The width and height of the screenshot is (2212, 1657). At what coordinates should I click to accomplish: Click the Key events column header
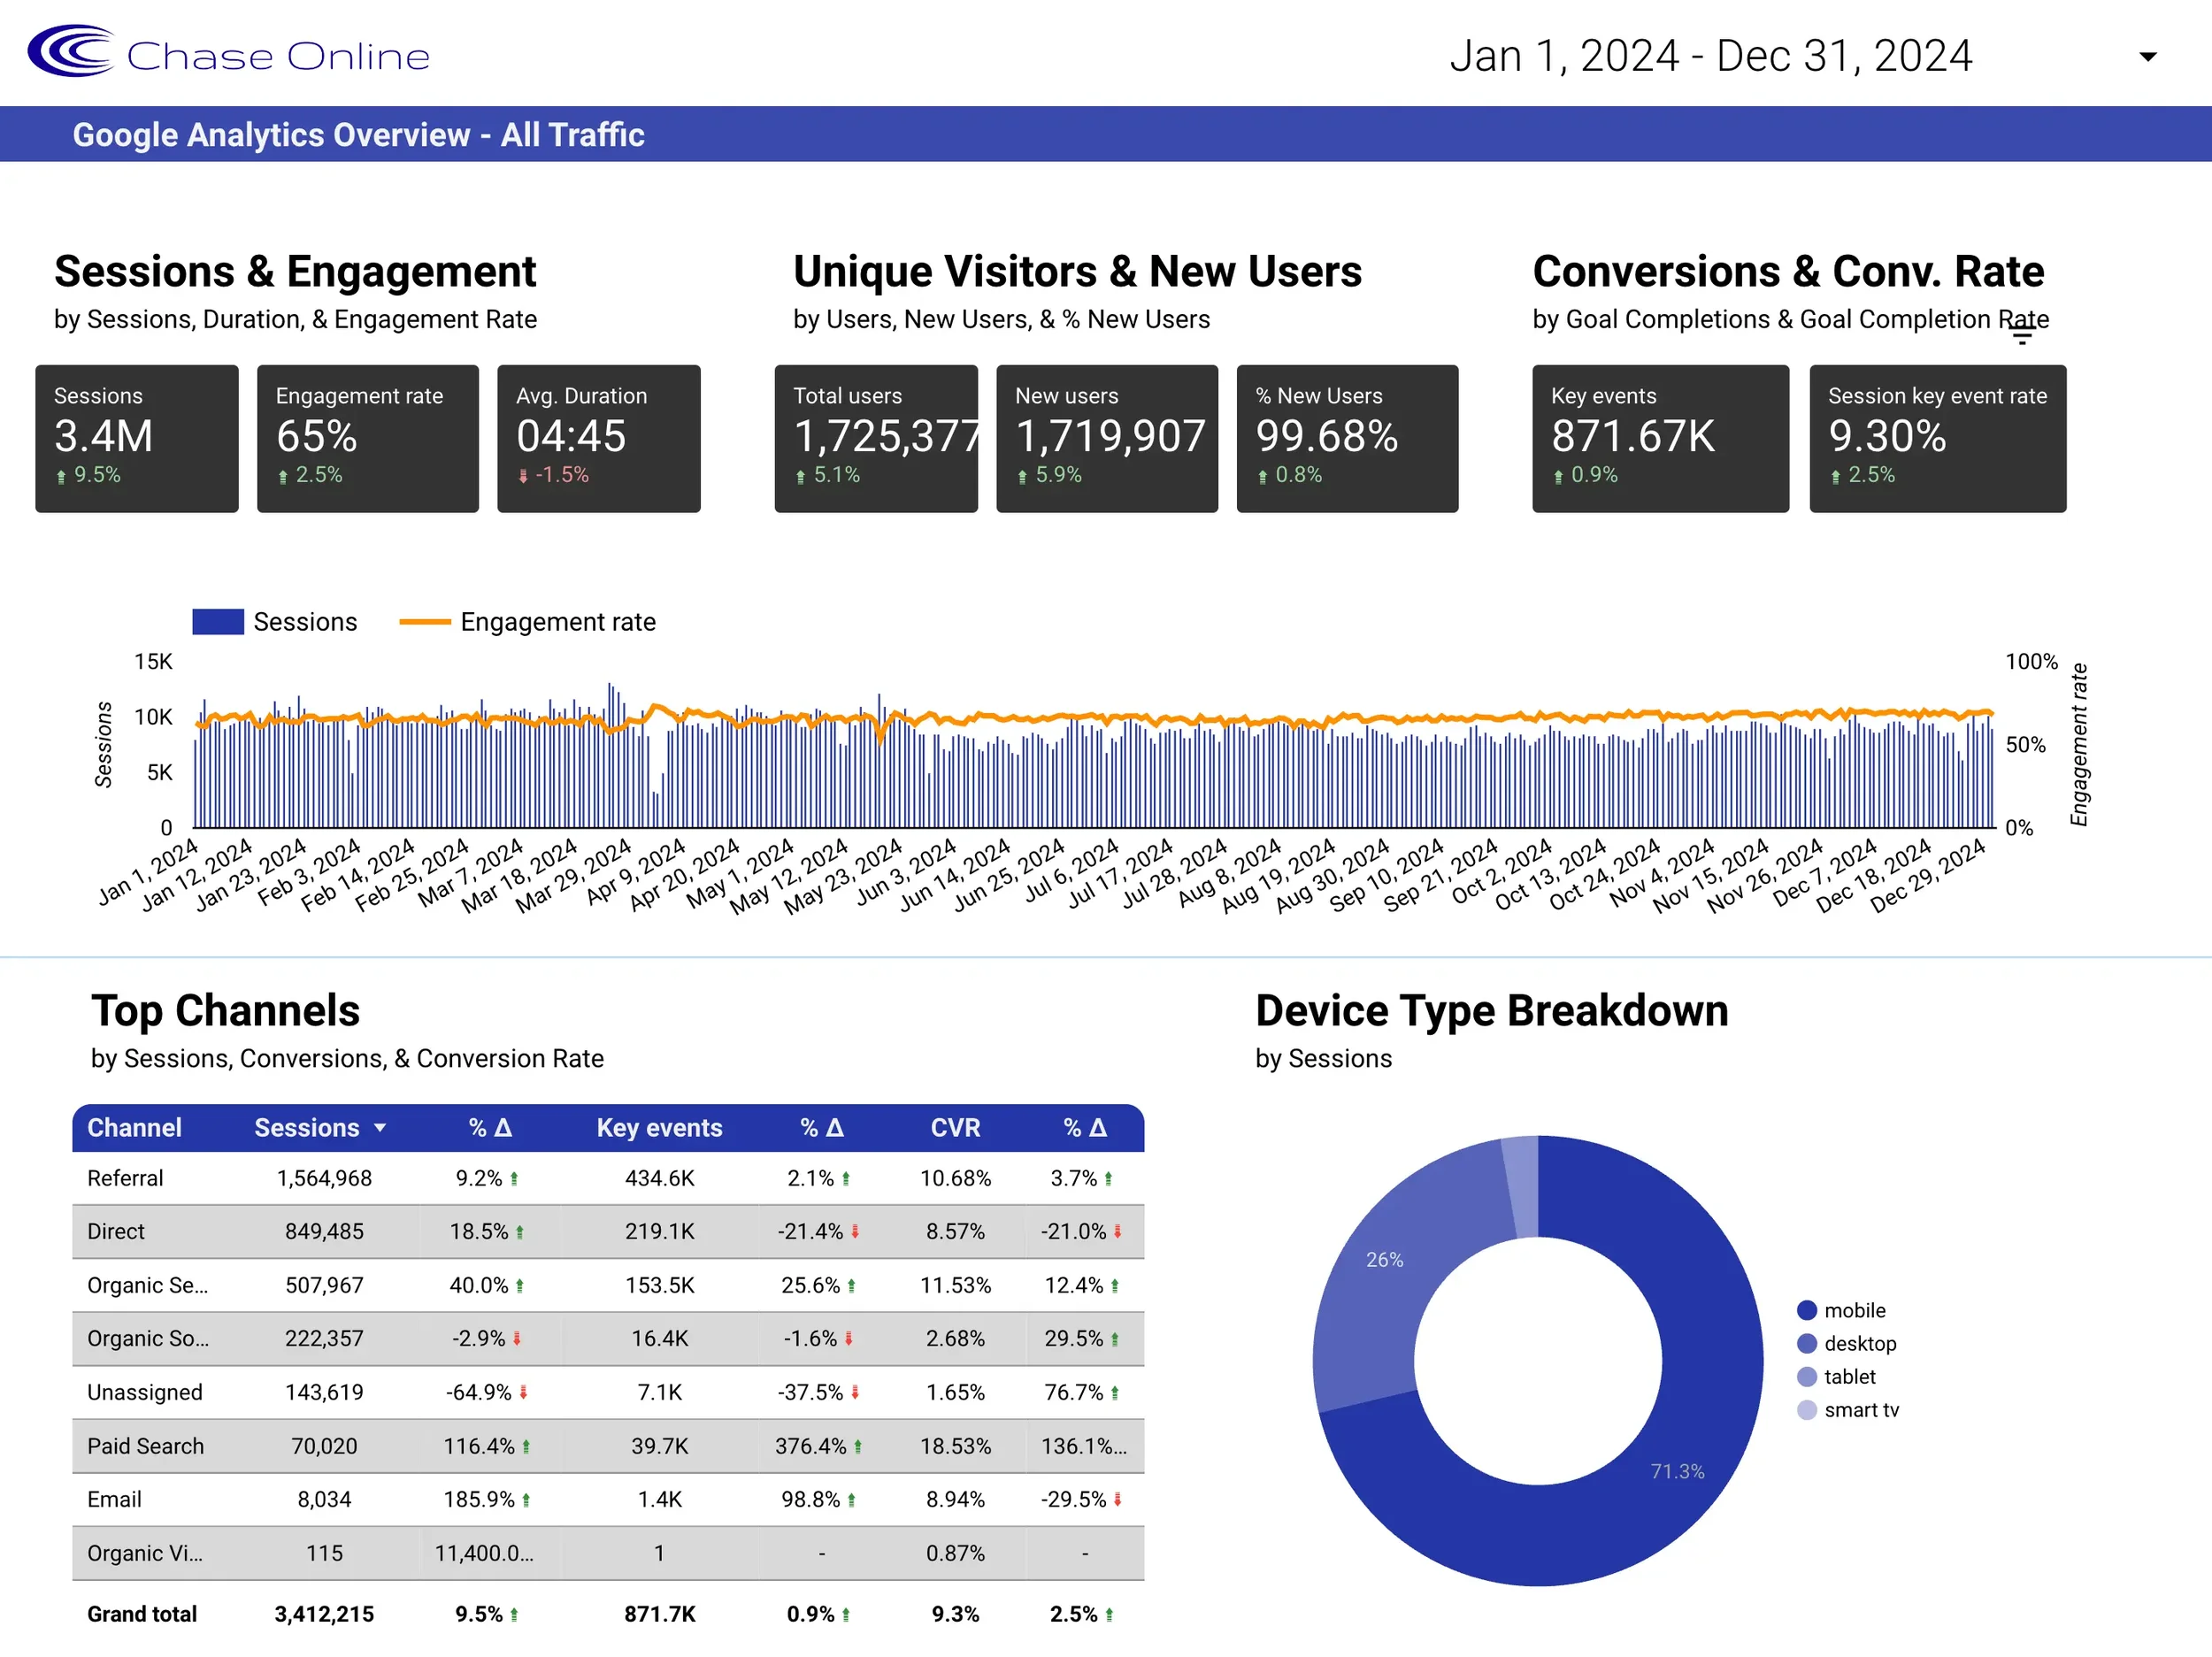[659, 1128]
